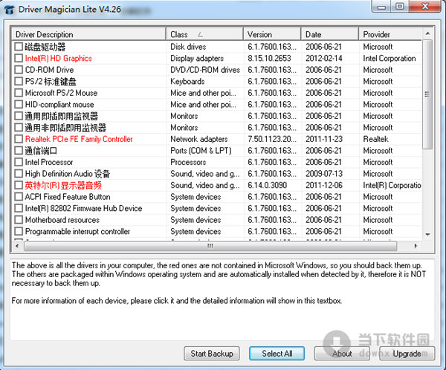Tick the HID-compliant mouse checkbox

coord(19,104)
